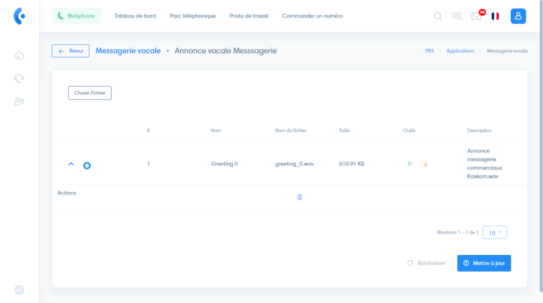The height and width of the screenshot is (303, 543).
Task: Play the Greeting 0 audio
Action: coord(410,164)
